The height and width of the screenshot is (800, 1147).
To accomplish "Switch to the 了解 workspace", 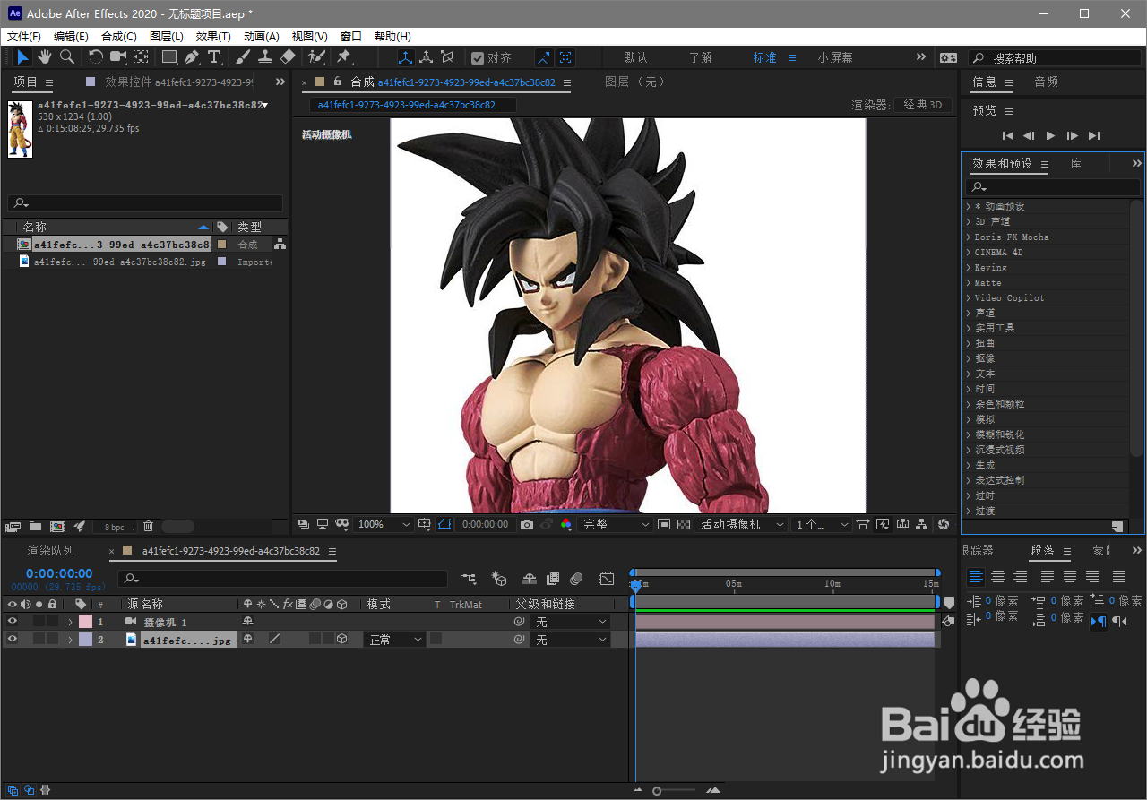I will tap(701, 57).
